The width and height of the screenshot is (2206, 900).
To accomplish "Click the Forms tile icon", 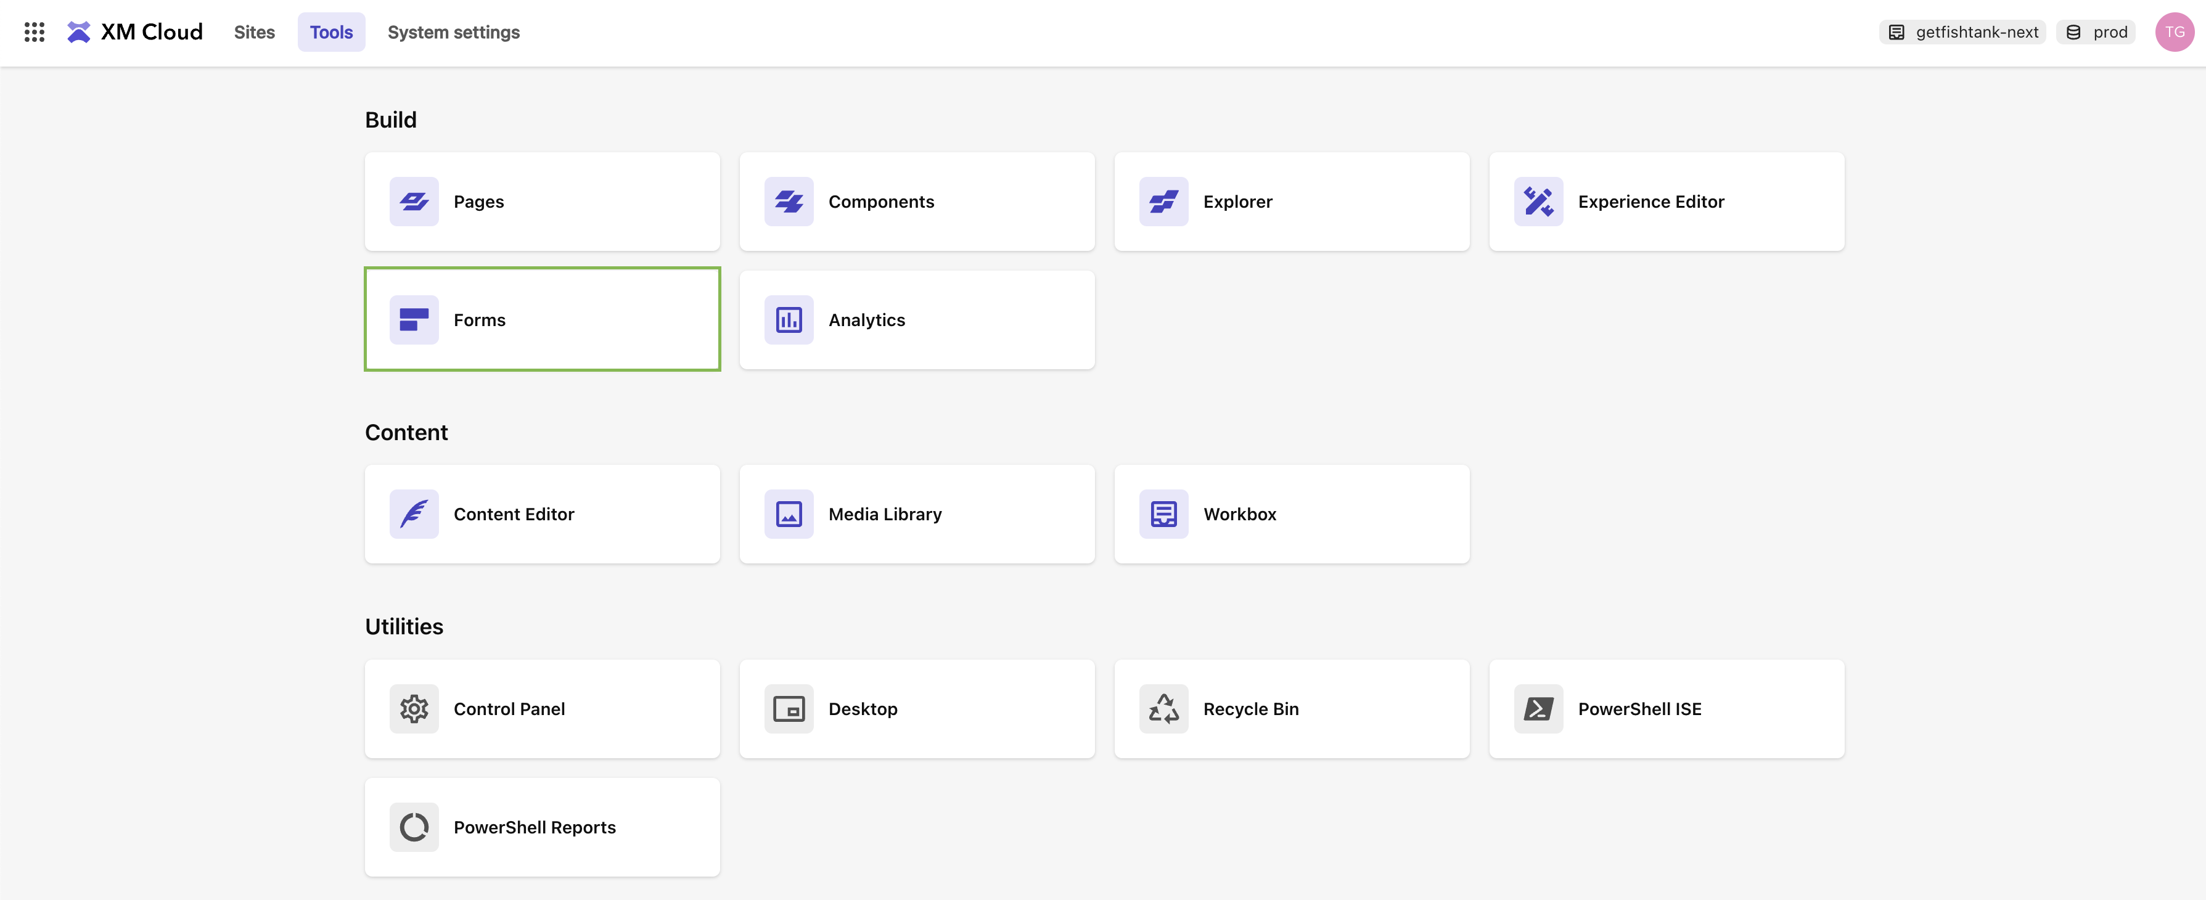I will click(414, 319).
